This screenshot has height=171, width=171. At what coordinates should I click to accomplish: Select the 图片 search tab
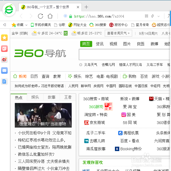(x=127, y=44)
